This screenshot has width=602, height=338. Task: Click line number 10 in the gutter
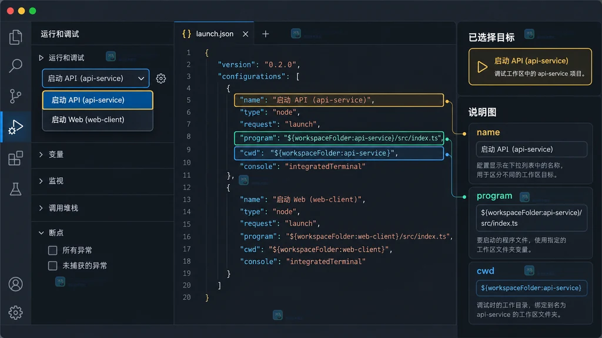point(186,163)
